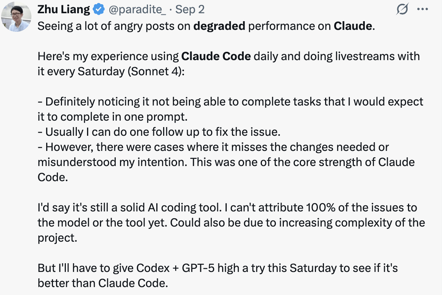Click the blue verified checkmark badge
The image size is (442, 295).
point(99,10)
